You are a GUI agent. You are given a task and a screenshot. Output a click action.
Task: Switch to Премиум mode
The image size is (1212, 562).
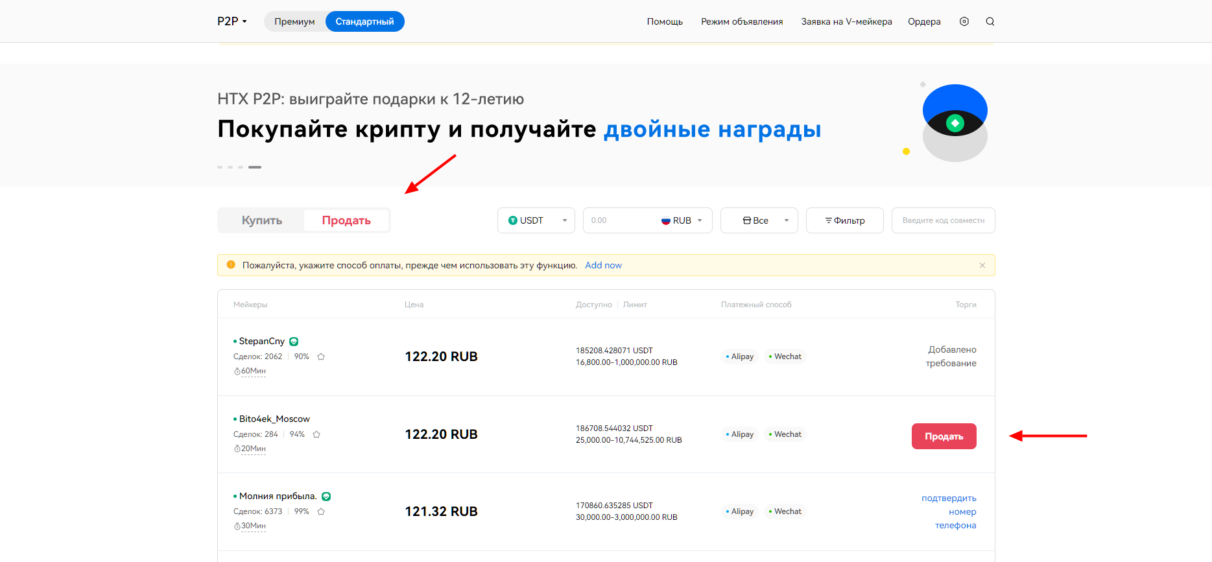pyautogui.click(x=294, y=21)
